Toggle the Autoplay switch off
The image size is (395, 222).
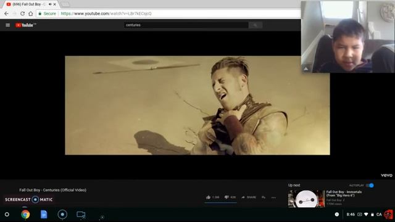(x=370, y=185)
